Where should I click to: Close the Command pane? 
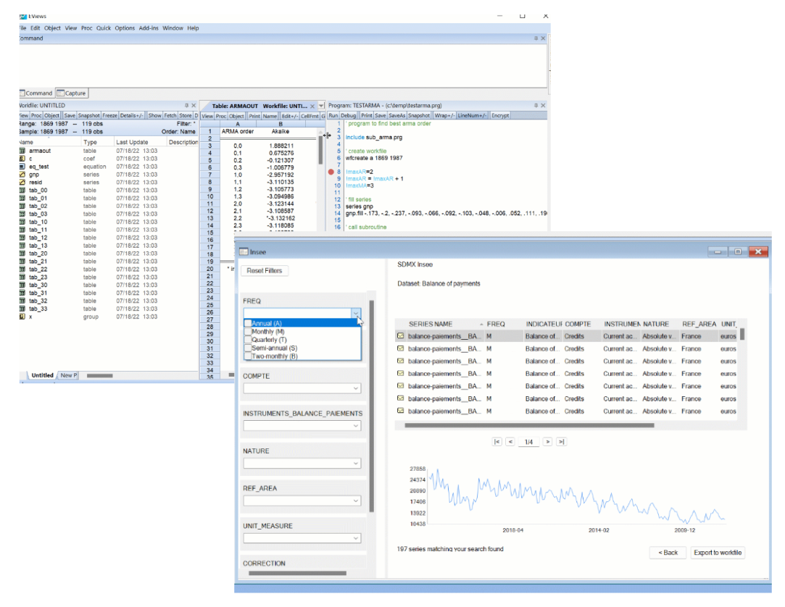(543, 38)
